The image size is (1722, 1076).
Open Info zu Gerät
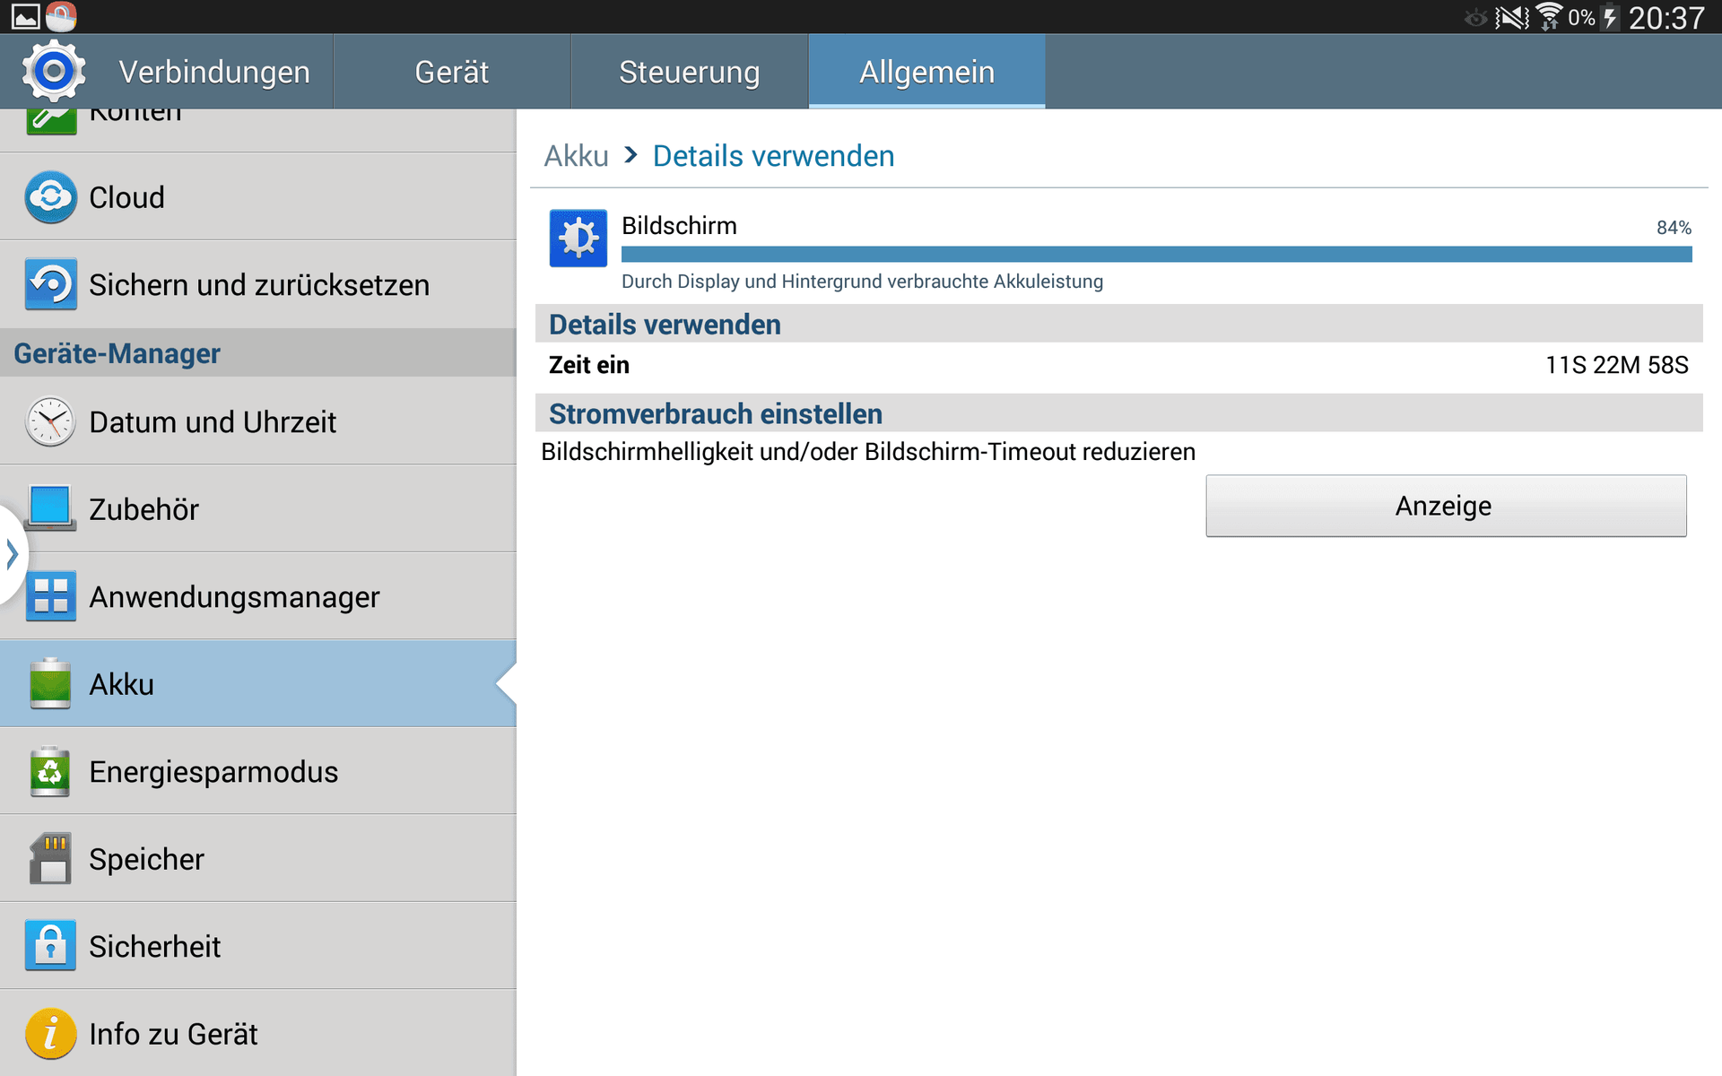pos(258,1033)
